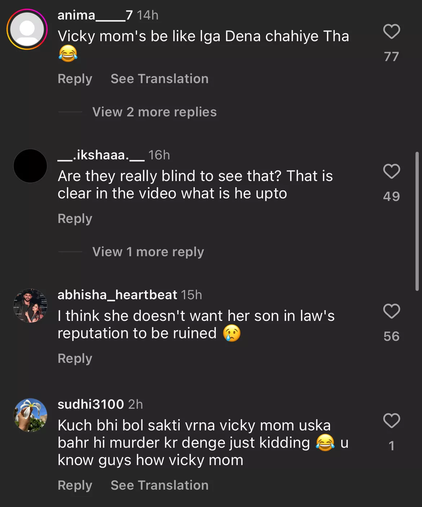Open anima_____7's profile picture
Image resolution: width=422 pixels, height=507 pixels.
click(27, 29)
